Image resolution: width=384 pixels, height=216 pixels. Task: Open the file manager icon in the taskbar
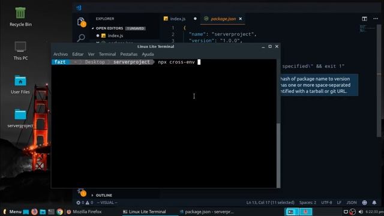pyautogui.click(x=43, y=212)
